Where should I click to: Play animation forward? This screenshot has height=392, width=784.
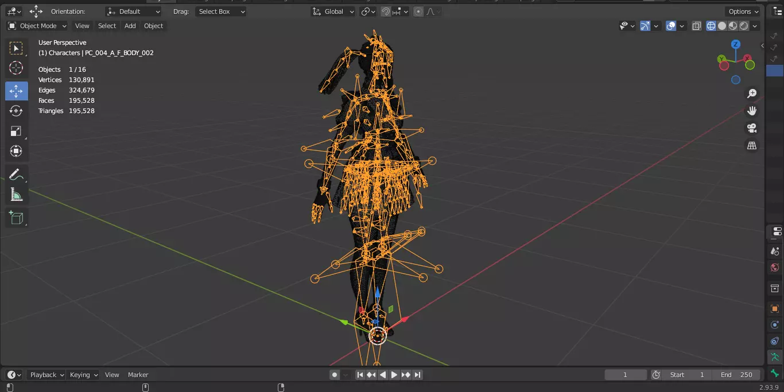[394, 375]
